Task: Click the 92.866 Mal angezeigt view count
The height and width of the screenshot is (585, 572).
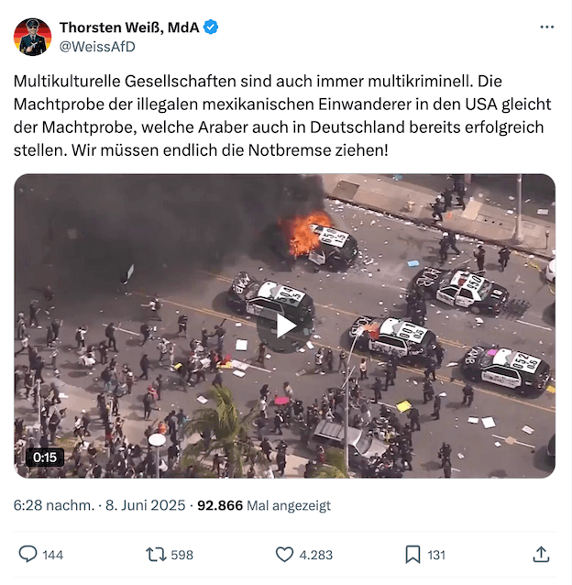Action: [x=264, y=505]
